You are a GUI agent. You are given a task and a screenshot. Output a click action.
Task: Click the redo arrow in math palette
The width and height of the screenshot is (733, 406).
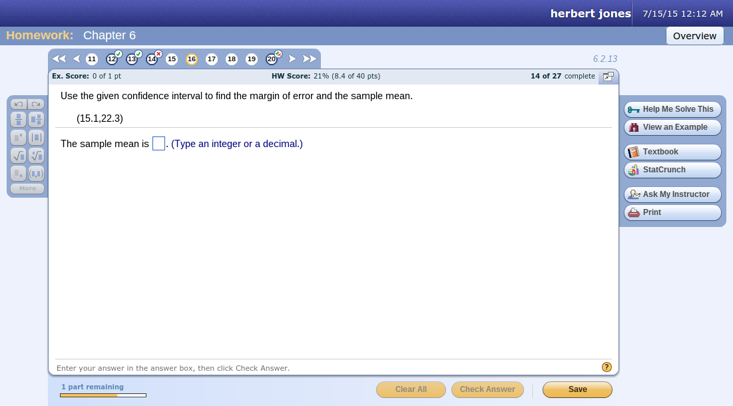point(36,104)
